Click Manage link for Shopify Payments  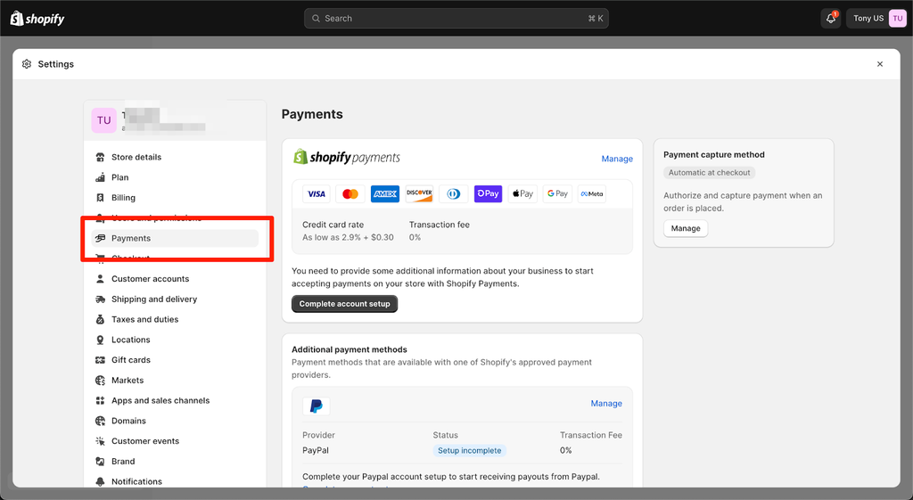click(617, 159)
